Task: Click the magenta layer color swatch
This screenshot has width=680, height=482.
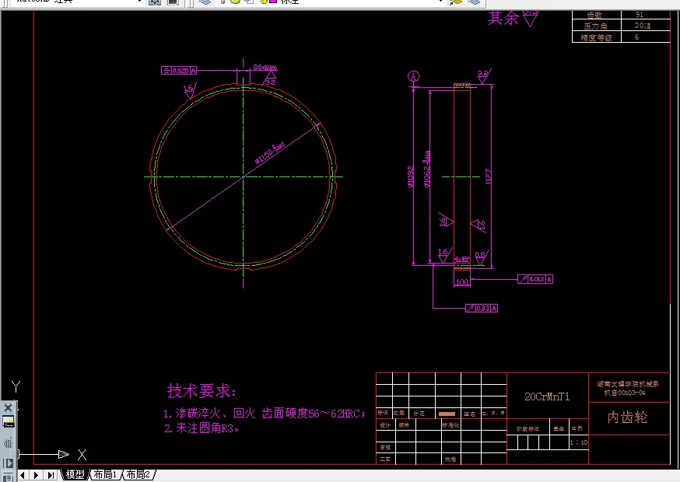Action: click(273, 2)
